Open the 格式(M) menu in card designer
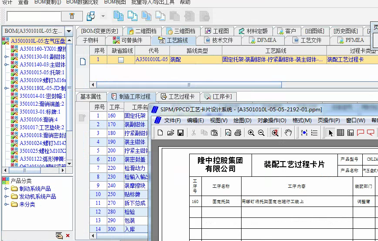 click(x=302, y=120)
